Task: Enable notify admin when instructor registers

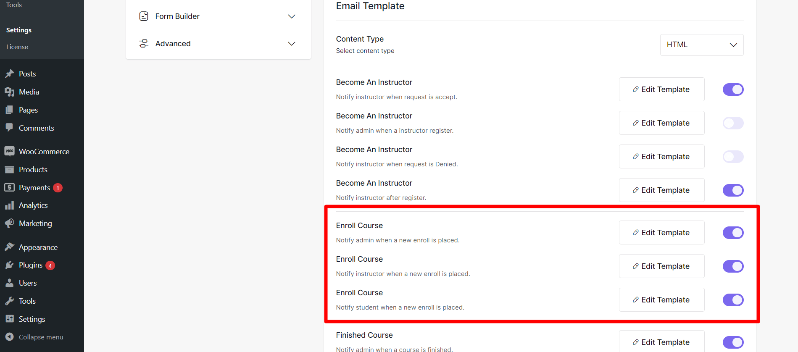Action: 733,123
